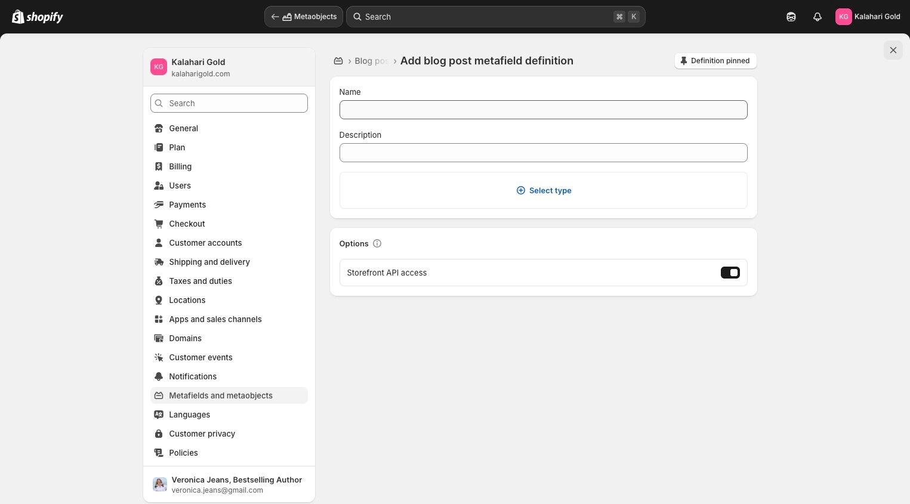Open the Select type picker
The width and height of the screenshot is (910, 504).
click(x=544, y=190)
